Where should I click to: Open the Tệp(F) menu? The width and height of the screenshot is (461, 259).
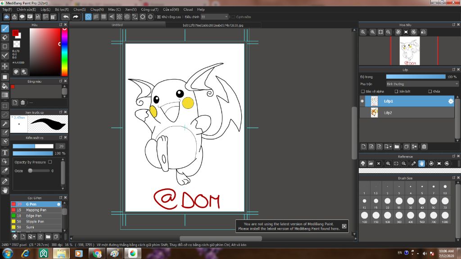pyautogui.click(x=7, y=9)
